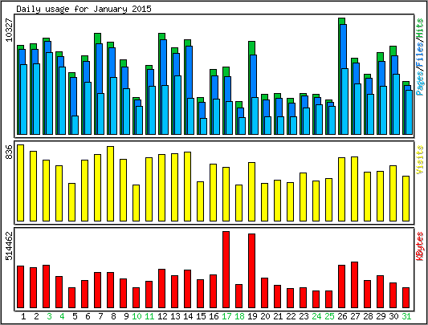Select day 7 label on x-axis
Viewport: 428px width, 325px height.
tap(100, 316)
